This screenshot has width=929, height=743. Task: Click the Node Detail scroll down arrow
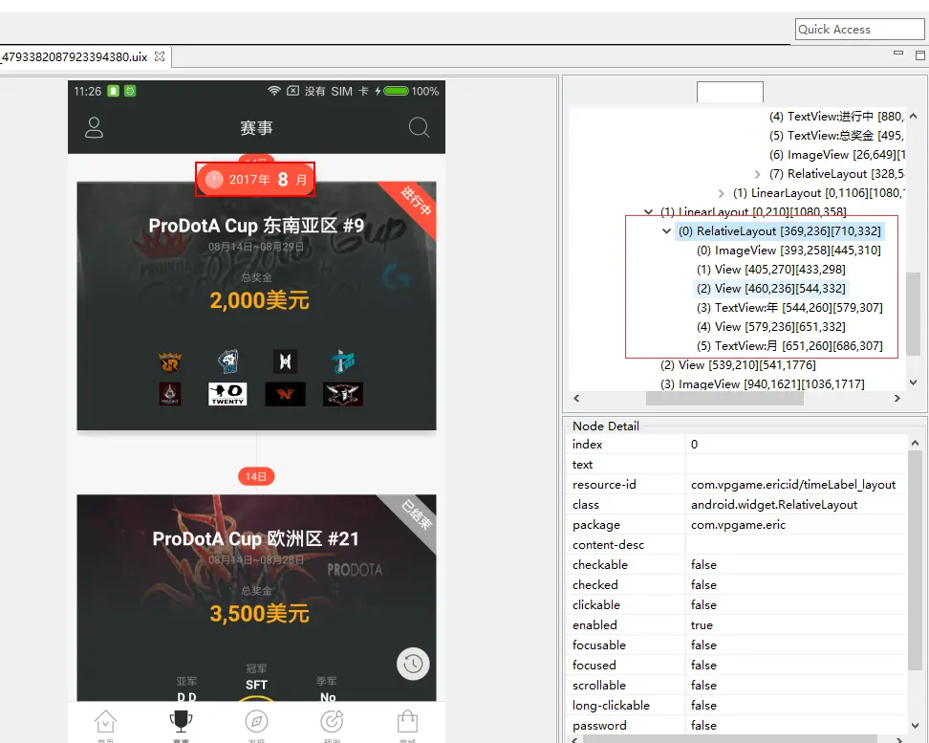(915, 725)
